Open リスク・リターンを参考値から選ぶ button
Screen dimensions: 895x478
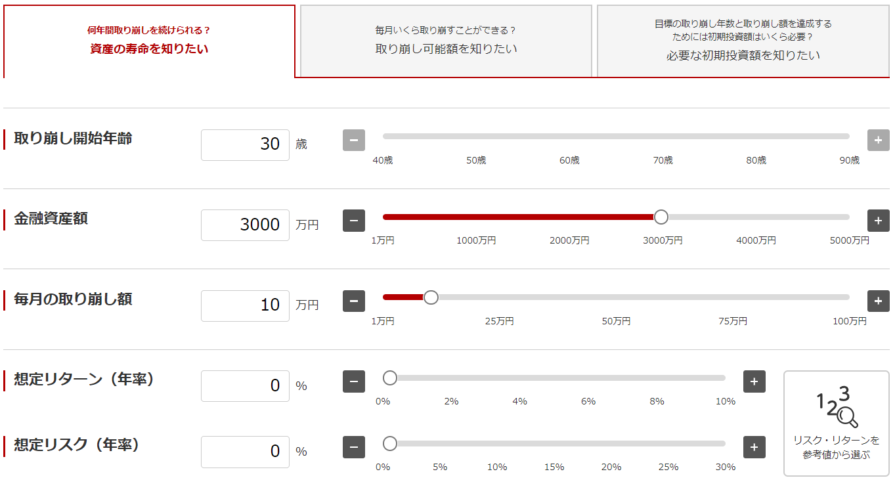836,423
